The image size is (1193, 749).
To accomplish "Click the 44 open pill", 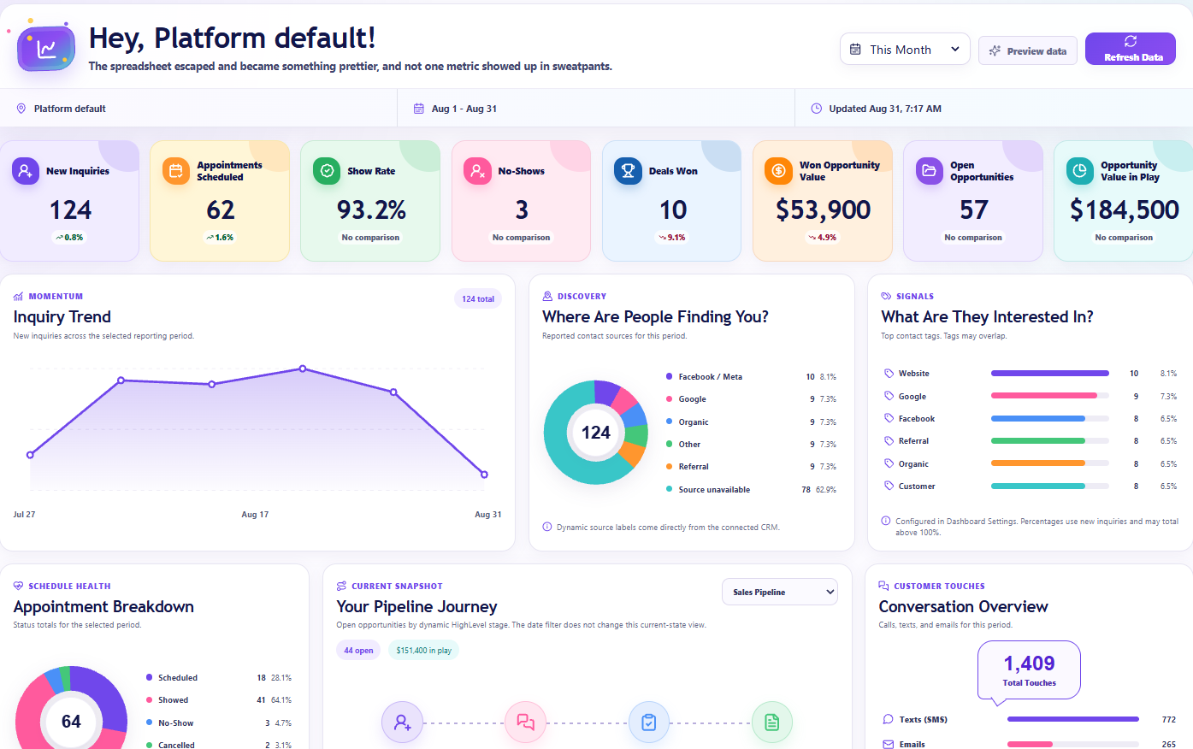I will click(x=358, y=650).
